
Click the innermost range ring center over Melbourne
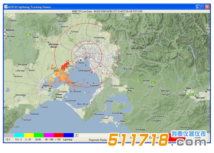[87, 56]
